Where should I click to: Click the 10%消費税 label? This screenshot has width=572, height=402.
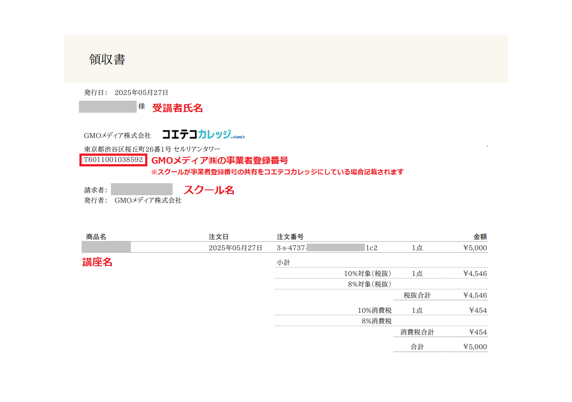coord(375,310)
